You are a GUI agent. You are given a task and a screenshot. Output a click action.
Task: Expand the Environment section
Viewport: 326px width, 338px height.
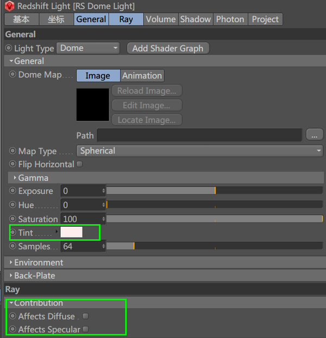tap(165, 263)
